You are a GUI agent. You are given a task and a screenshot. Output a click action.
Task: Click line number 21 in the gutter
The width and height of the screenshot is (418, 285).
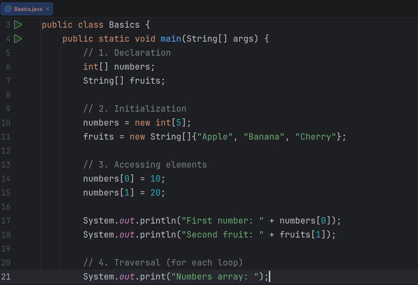(x=6, y=277)
